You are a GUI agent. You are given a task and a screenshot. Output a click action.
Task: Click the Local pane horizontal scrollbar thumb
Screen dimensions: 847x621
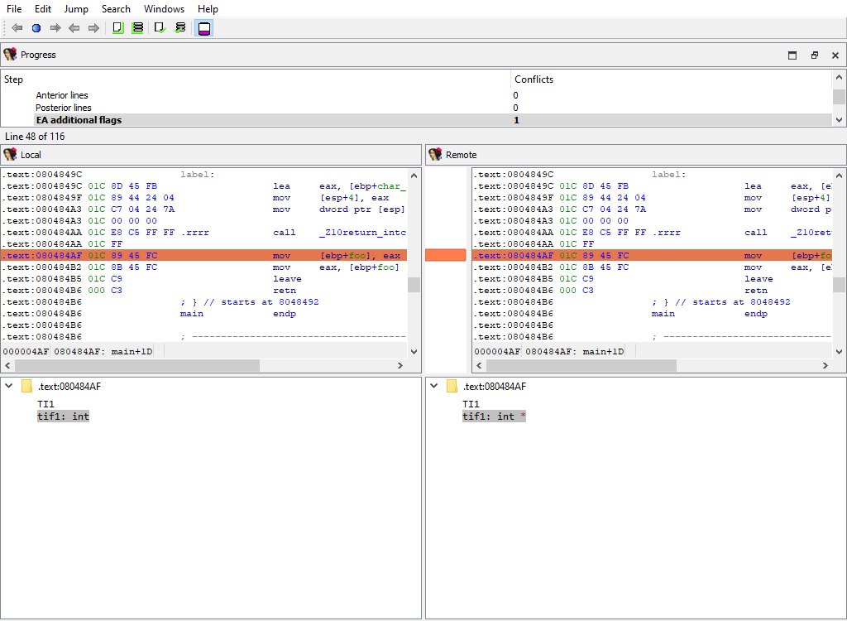(136, 365)
